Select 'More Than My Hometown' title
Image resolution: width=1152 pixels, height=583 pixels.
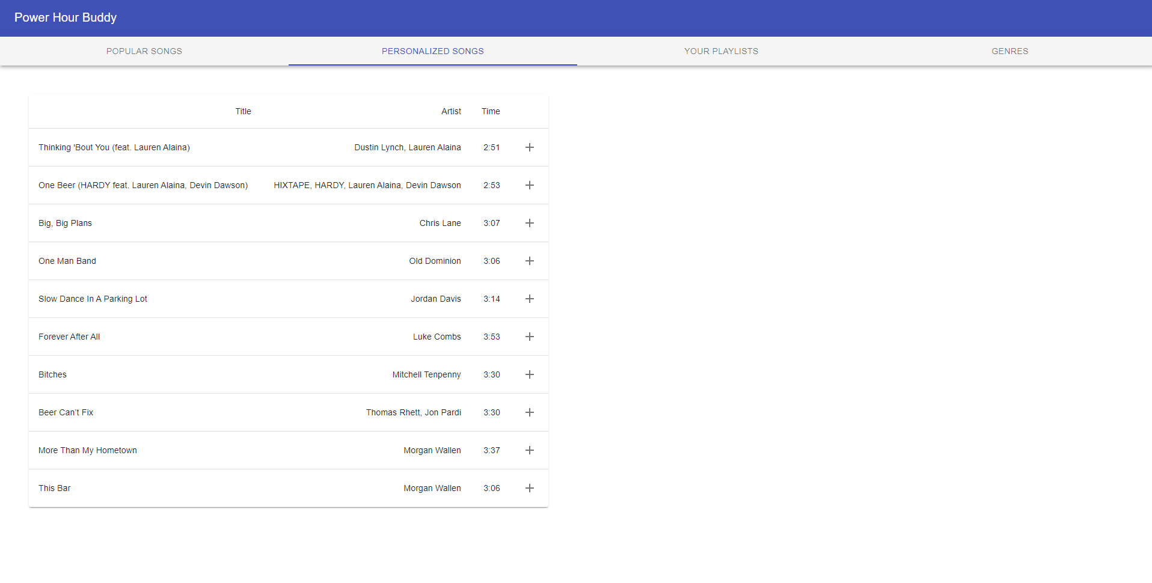[x=88, y=450]
